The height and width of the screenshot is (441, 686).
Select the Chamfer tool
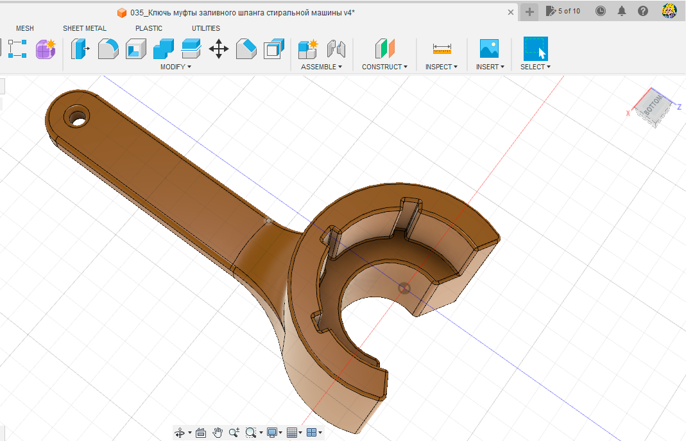246,49
